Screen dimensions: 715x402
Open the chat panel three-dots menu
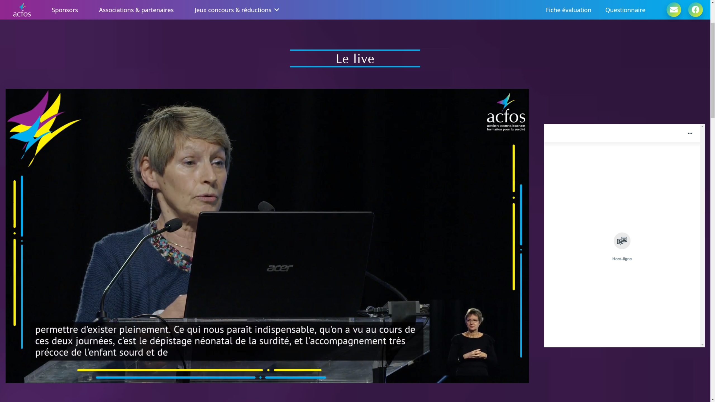[x=690, y=133]
